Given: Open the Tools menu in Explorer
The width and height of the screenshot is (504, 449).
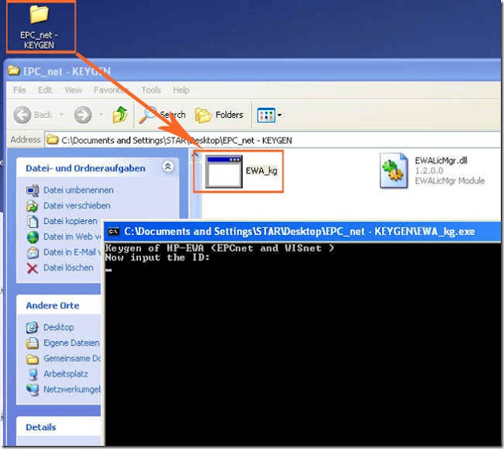Looking at the screenshot, I should click(x=151, y=90).
